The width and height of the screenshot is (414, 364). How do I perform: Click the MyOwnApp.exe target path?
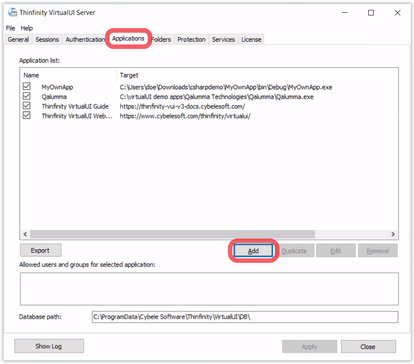[226, 87]
